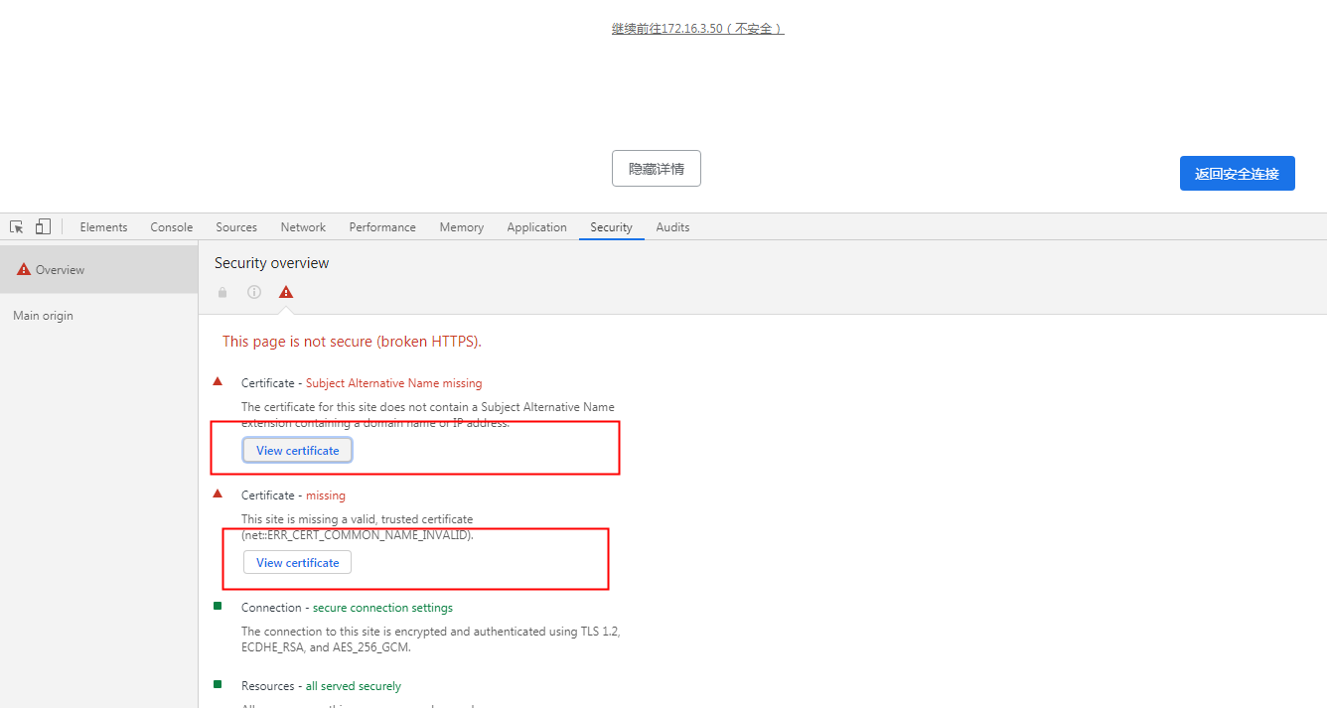Click the blue 返回安全连接 button
Image resolution: width=1327 pixels, height=708 pixels.
1237,174
